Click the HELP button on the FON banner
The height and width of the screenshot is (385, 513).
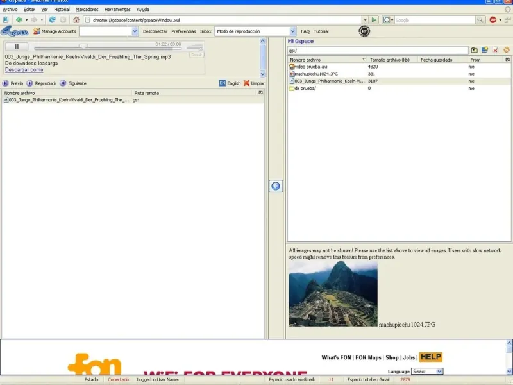pyautogui.click(x=431, y=357)
